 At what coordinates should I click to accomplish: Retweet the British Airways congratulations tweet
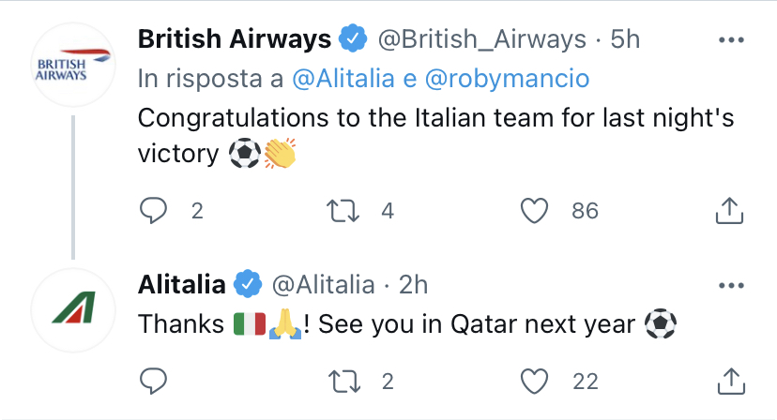click(345, 212)
